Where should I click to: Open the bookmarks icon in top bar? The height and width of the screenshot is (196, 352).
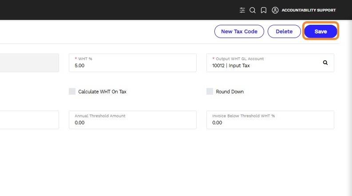tap(264, 10)
